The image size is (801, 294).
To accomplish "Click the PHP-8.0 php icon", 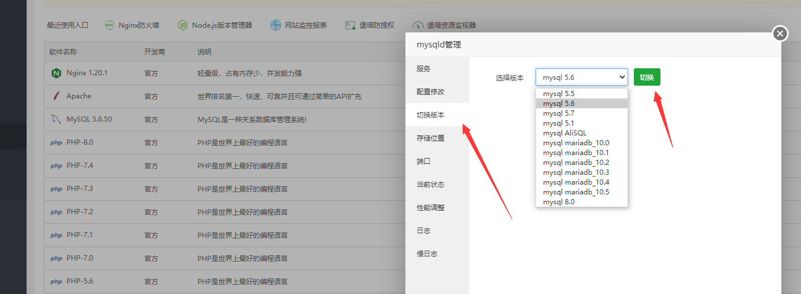I will click(56, 143).
